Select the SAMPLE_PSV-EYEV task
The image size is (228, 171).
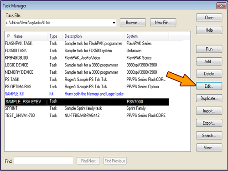pyautogui.click(x=87, y=101)
